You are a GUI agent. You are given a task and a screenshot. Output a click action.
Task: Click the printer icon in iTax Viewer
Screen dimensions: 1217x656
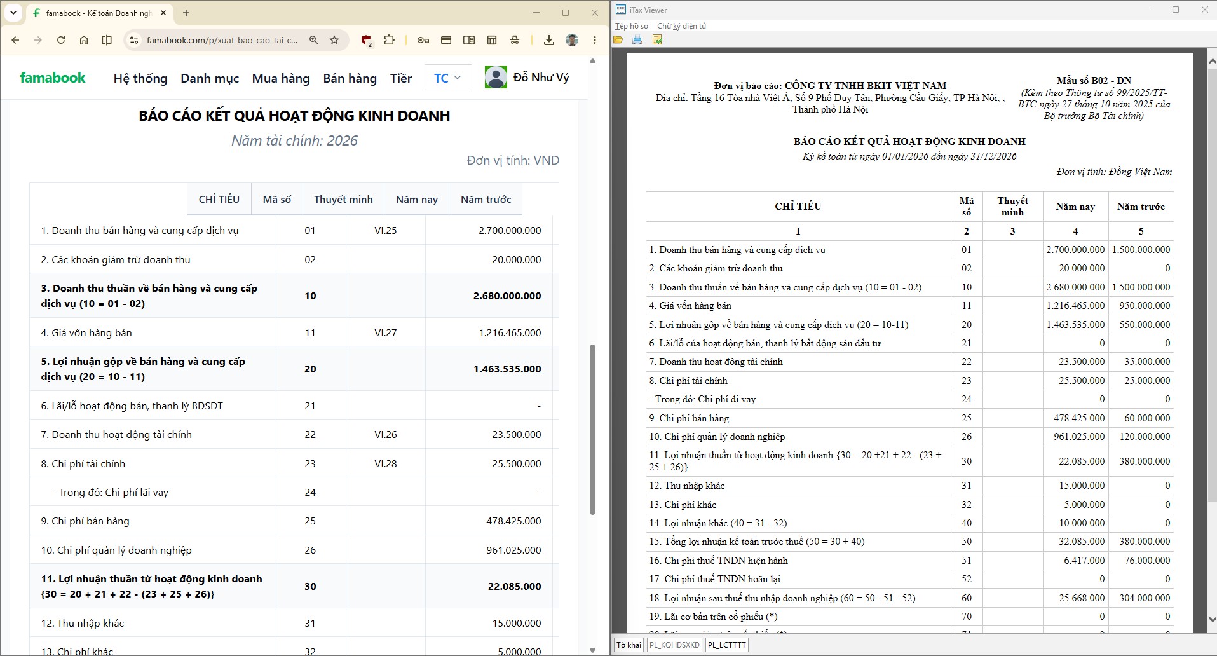637,40
